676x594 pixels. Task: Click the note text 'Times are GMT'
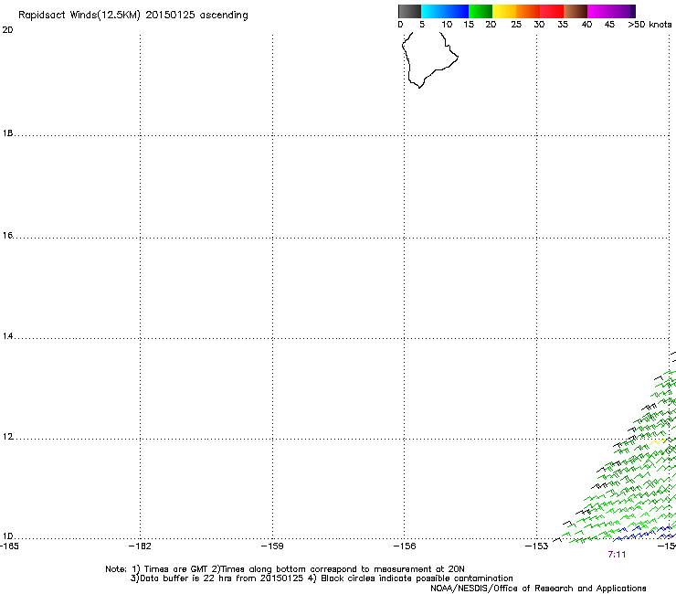point(175,569)
